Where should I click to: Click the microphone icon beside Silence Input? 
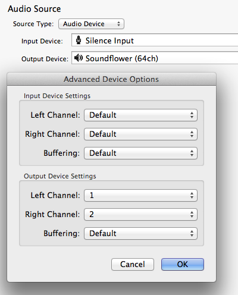79,40
